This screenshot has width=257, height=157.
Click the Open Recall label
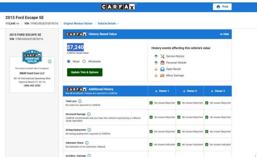[173, 69]
